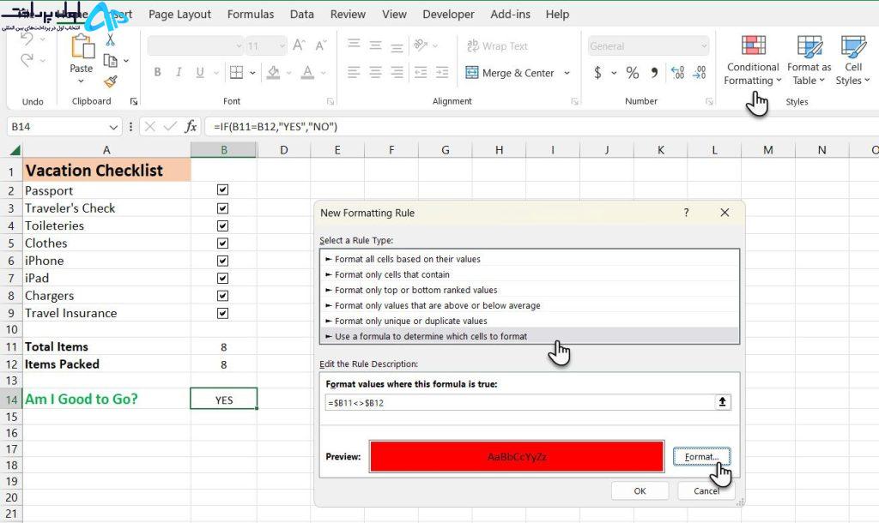Click the Fill Color bucket icon

273,72
